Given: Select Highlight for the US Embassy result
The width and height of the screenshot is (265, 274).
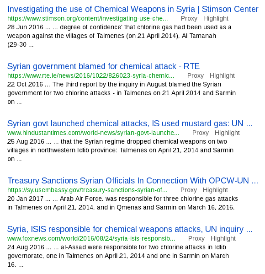Looking at the screenshot, I should tap(215, 190).
